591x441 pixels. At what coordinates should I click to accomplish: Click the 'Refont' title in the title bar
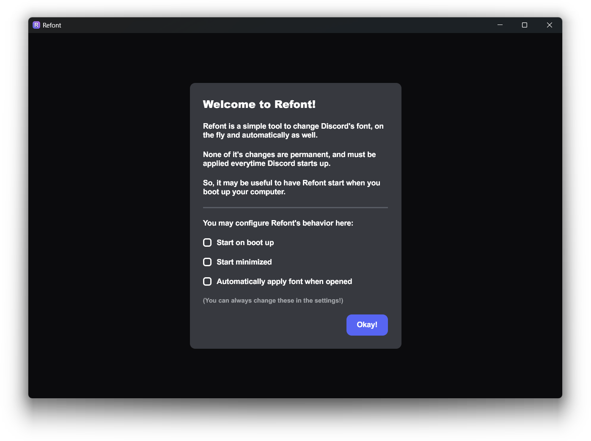pyautogui.click(x=52, y=25)
